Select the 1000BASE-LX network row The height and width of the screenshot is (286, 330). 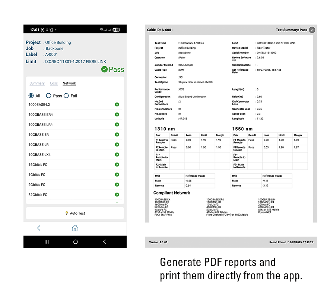pyautogui.click(x=75, y=105)
